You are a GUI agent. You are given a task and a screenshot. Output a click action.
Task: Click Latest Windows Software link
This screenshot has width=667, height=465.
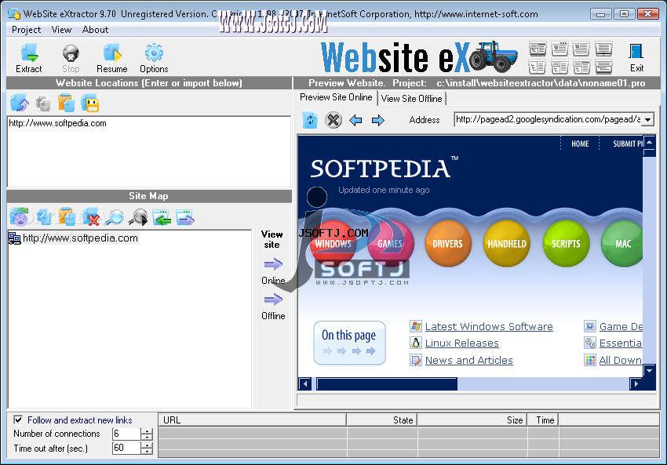click(489, 326)
